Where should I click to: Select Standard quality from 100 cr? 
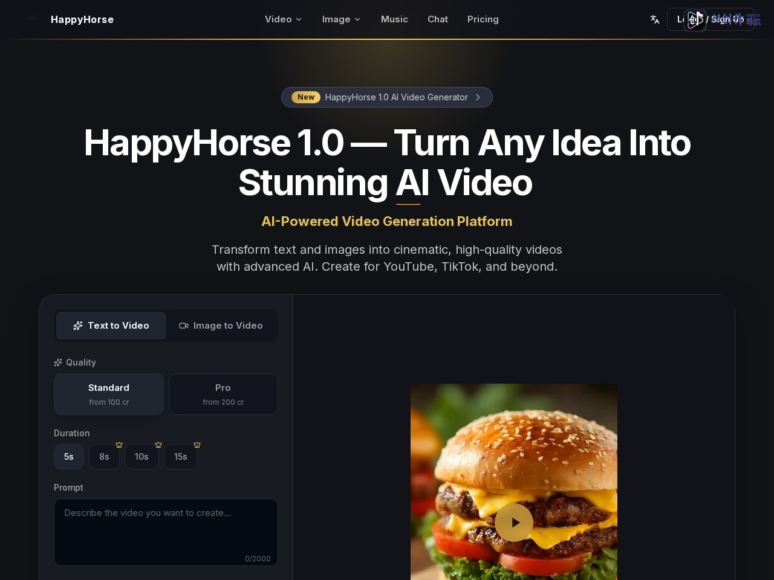click(109, 394)
